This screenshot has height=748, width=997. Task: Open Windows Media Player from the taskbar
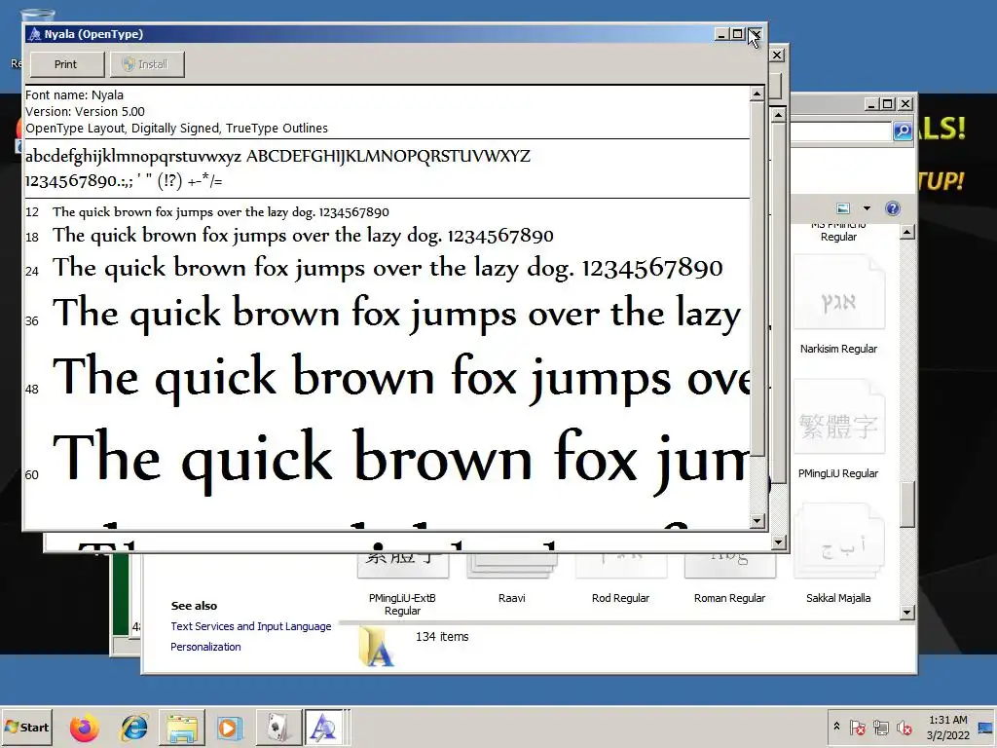(229, 728)
